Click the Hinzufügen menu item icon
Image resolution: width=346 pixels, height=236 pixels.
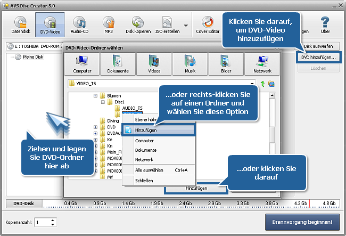pyautogui.click(x=128, y=130)
